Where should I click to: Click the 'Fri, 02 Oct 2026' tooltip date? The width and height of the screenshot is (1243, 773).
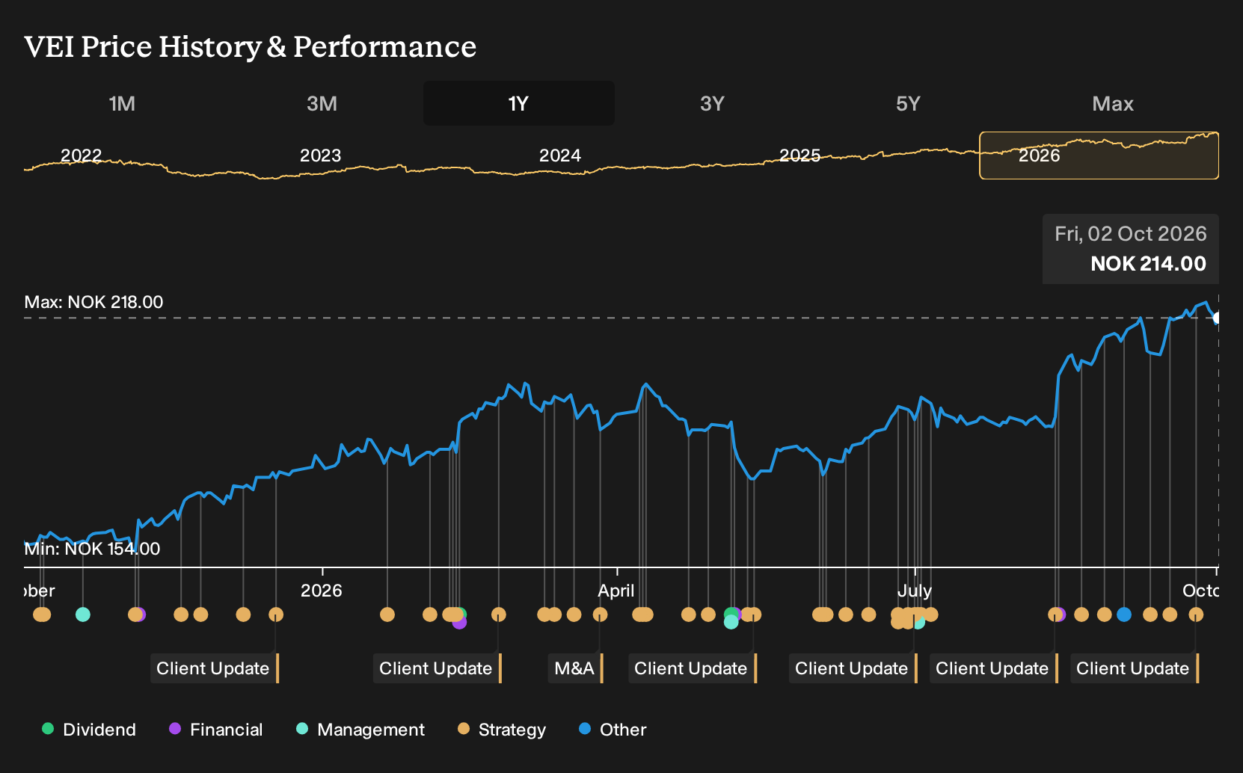(1130, 234)
